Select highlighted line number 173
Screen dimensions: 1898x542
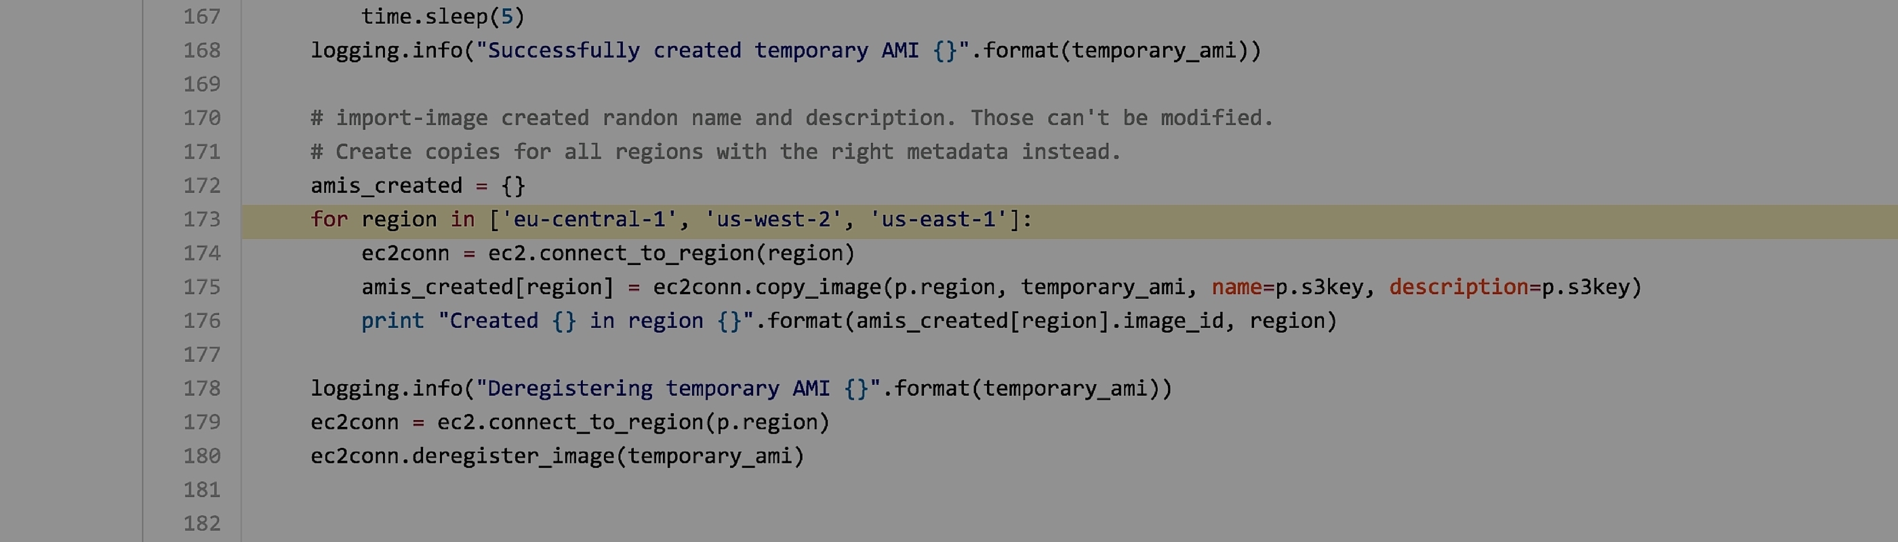point(202,220)
